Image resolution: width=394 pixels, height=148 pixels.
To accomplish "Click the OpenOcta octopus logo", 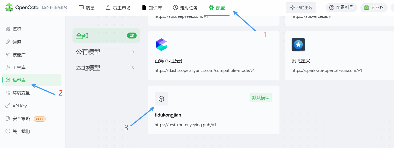I will coord(9,8).
